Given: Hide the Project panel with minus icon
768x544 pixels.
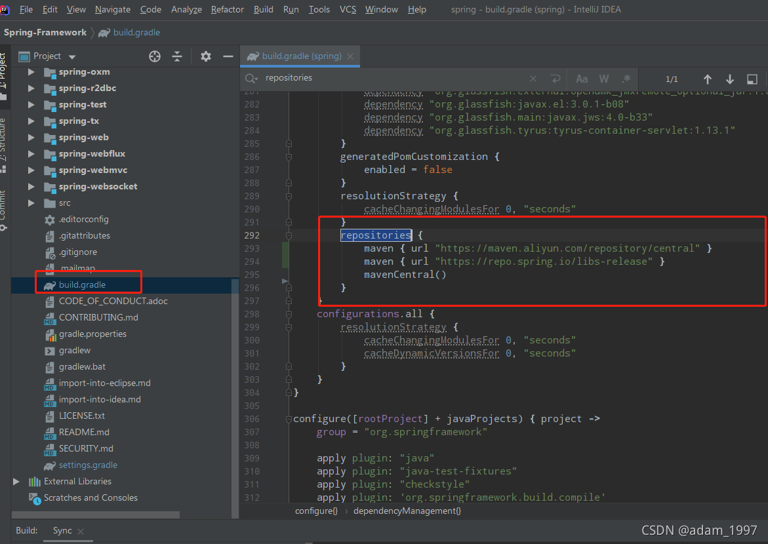Looking at the screenshot, I should point(228,56).
